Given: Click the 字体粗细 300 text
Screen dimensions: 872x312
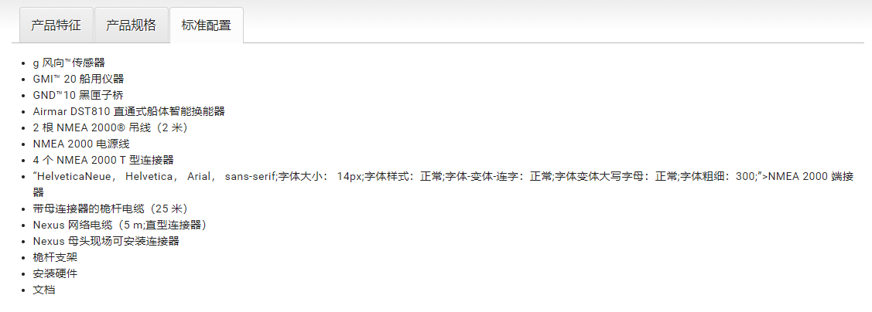Looking at the screenshot, I should 718,177.
